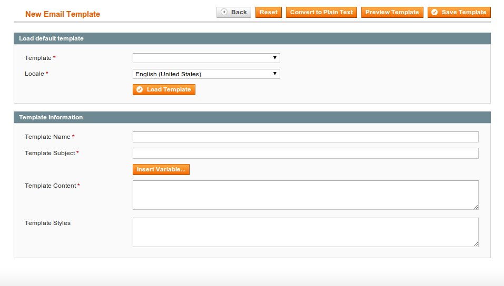Screen dimensions: 504x286
Task: Click the Back button
Action: click(x=234, y=12)
